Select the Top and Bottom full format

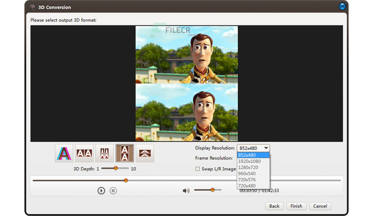[124, 153]
